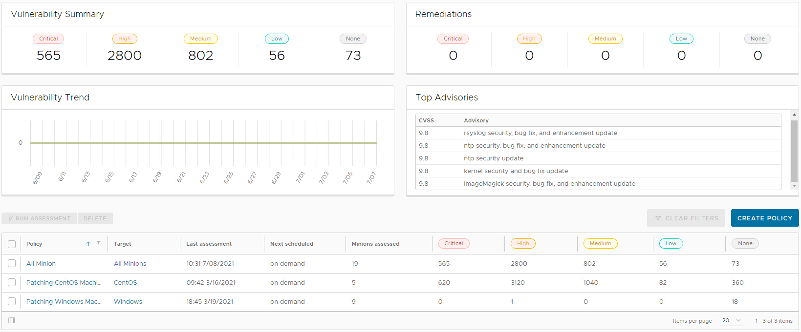Screen dimensions: 801x332
Task: Click the 7/07 date on trend chart
Action: 371,178
